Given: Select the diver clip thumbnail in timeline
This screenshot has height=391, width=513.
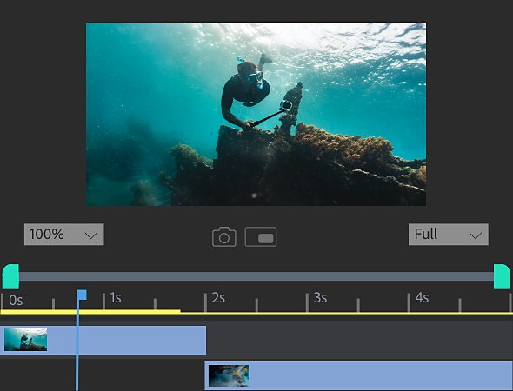Looking at the screenshot, I should [x=25, y=340].
